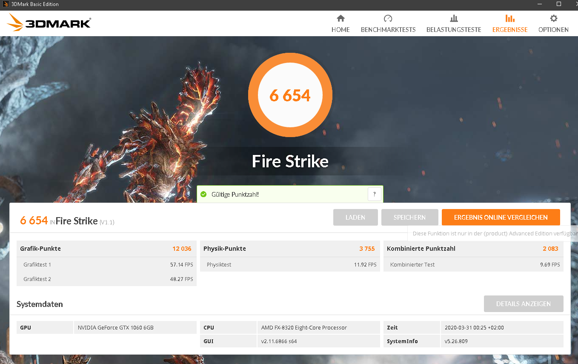Click the Kombinierter Test row label
Viewport: 578px width, 364px height.
point(412,265)
